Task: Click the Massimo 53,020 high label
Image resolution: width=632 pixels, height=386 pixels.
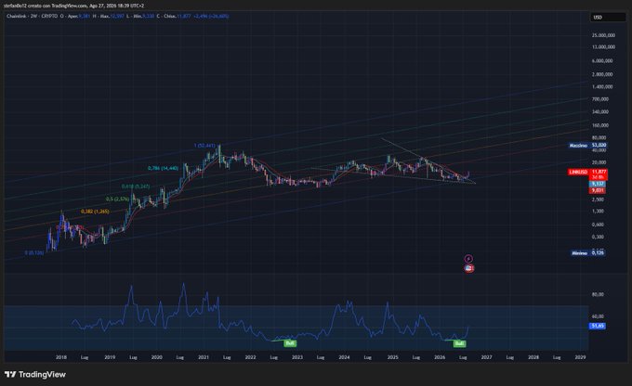Action: 587,146
